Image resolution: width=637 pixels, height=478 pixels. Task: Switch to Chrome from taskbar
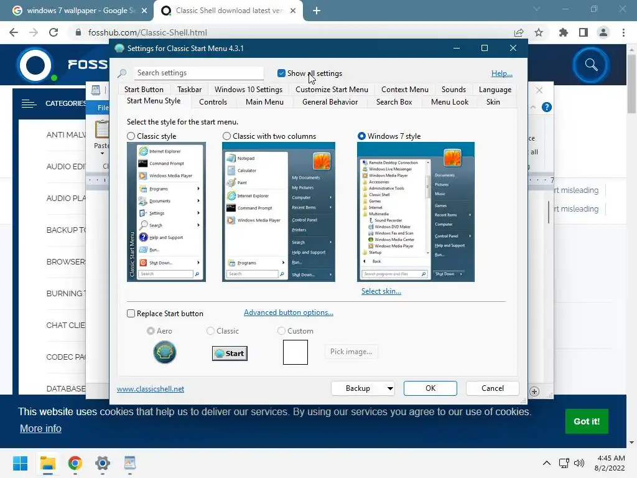point(75,463)
